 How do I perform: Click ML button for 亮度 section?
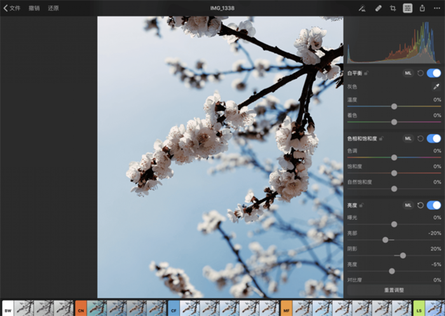pyautogui.click(x=408, y=205)
